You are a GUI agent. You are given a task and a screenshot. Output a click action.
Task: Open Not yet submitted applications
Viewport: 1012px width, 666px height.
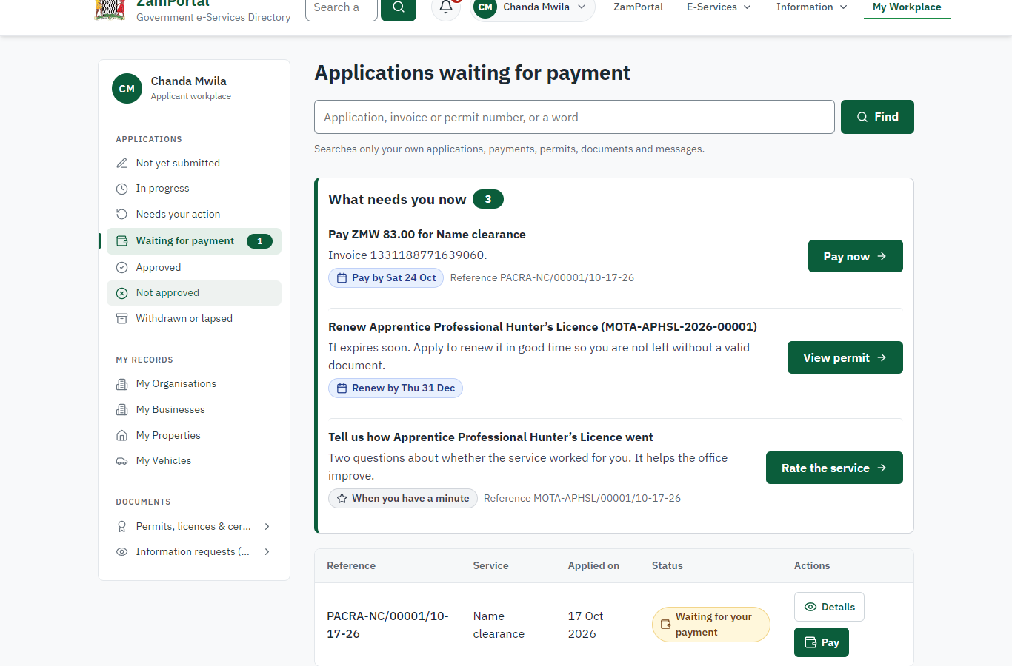[194, 163]
